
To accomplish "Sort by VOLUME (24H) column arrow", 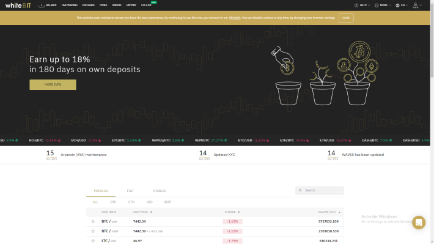I will point(339,212).
